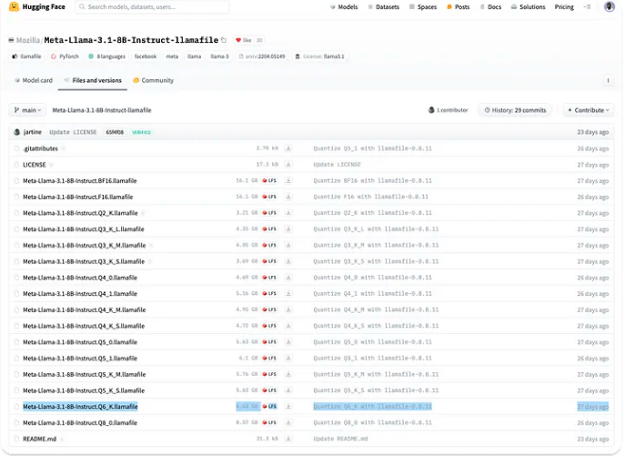The height and width of the screenshot is (456, 625).
Task: Download the Q6_K.llamafile file
Action: pos(288,407)
